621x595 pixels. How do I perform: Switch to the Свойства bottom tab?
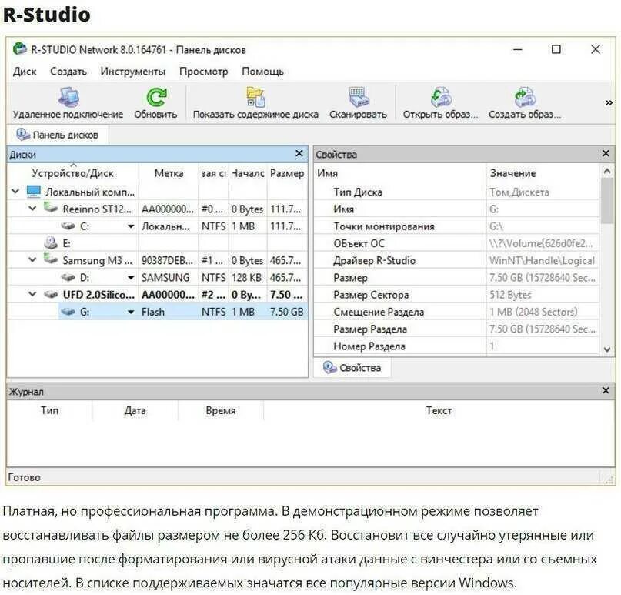tap(352, 368)
